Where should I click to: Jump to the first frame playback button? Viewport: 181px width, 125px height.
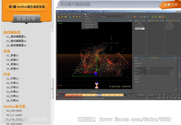[x=159, y=98]
